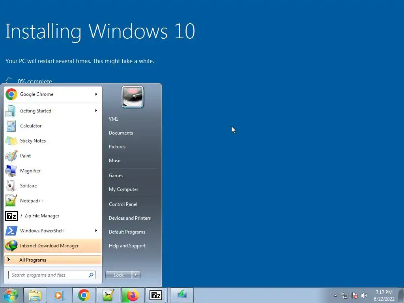
Task: Open the Games folder
Action: pos(116,176)
